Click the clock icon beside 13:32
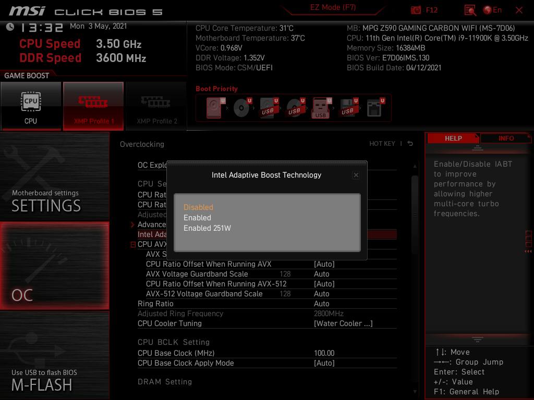534x400 pixels. (x=10, y=27)
